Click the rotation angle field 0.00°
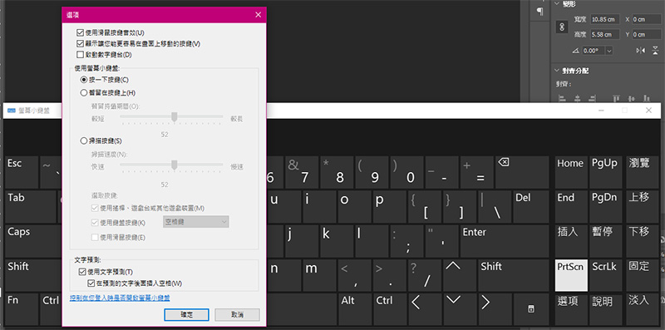The height and width of the screenshot is (330, 665). [x=593, y=51]
